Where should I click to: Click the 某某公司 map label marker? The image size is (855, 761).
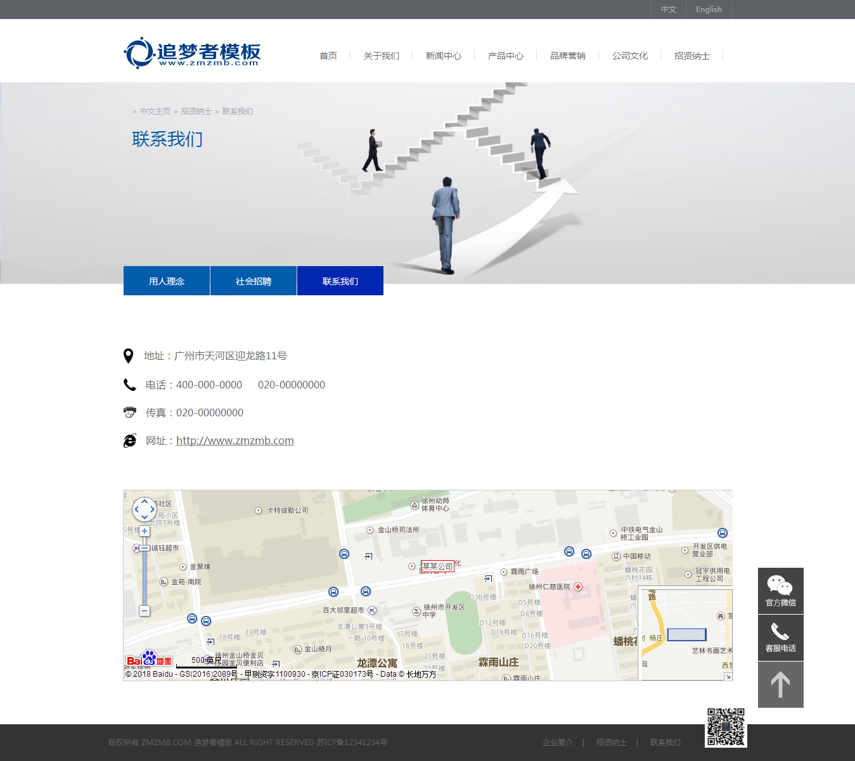(x=437, y=566)
